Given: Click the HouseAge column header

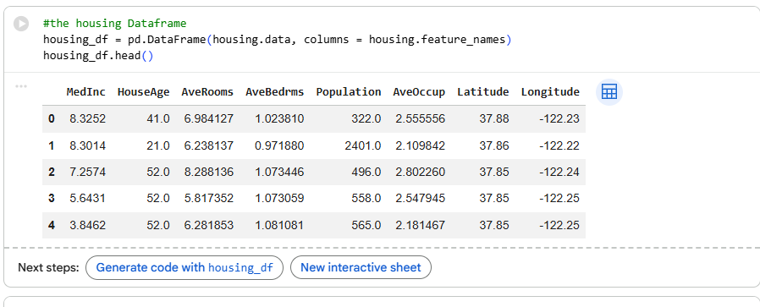Looking at the screenshot, I should (144, 92).
